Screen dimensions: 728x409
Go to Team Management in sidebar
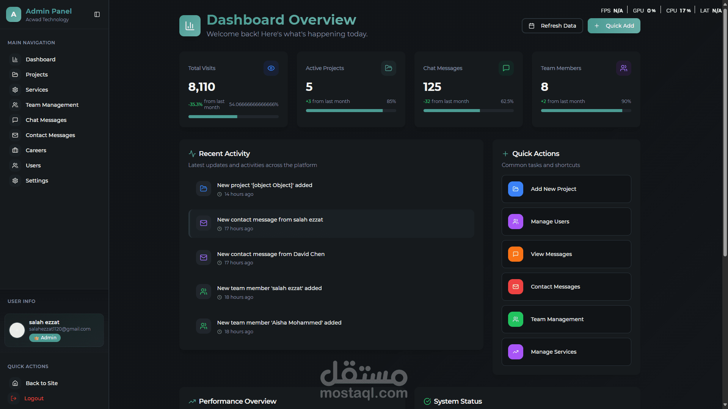(x=52, y=105)
